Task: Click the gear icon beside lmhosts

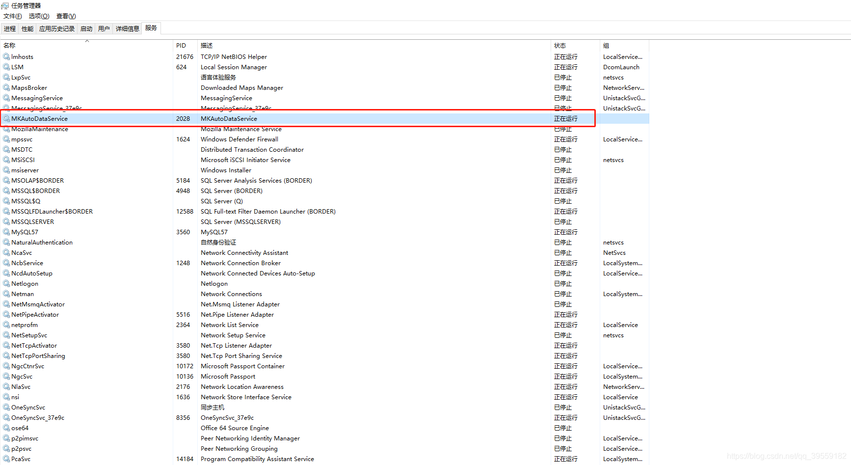Action: point(6,56)
